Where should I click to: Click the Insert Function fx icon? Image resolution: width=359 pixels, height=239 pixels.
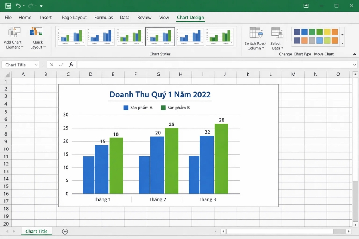pyautogui.click(x=71, y=65)
